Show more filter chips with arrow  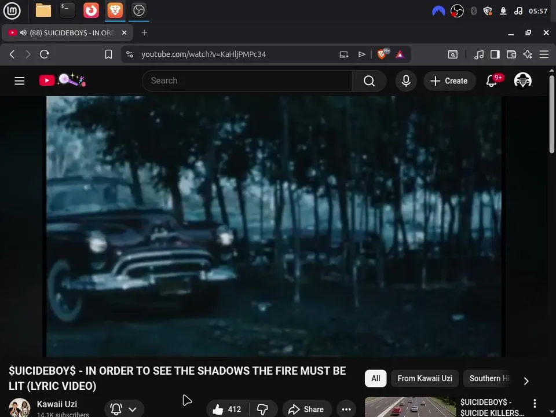(x=526, y=381)
